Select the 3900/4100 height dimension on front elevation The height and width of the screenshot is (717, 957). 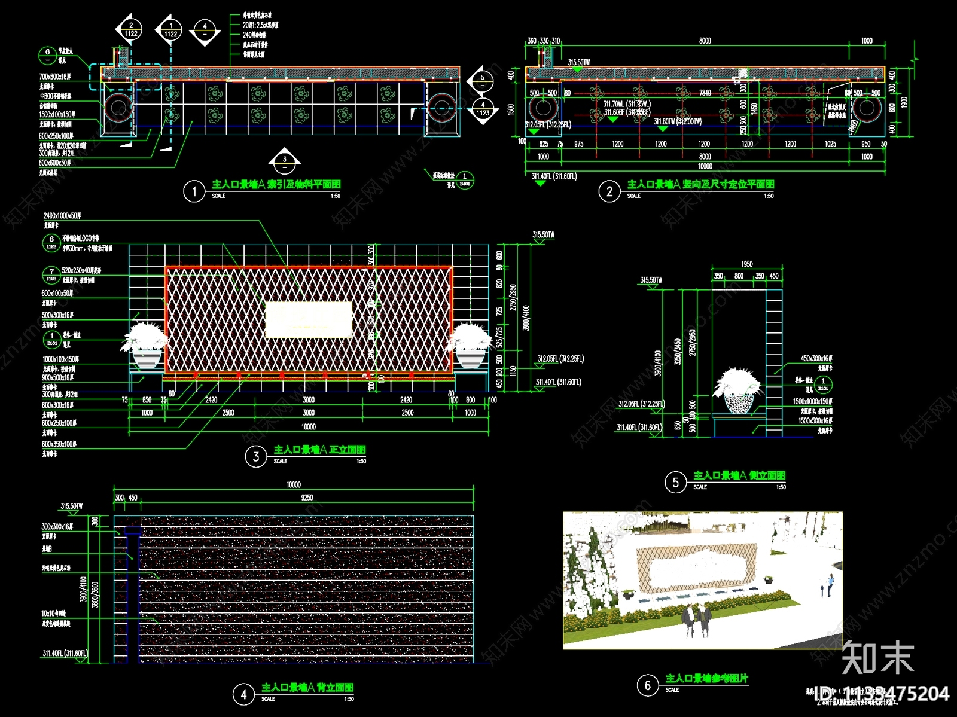[x=526, y=318]
